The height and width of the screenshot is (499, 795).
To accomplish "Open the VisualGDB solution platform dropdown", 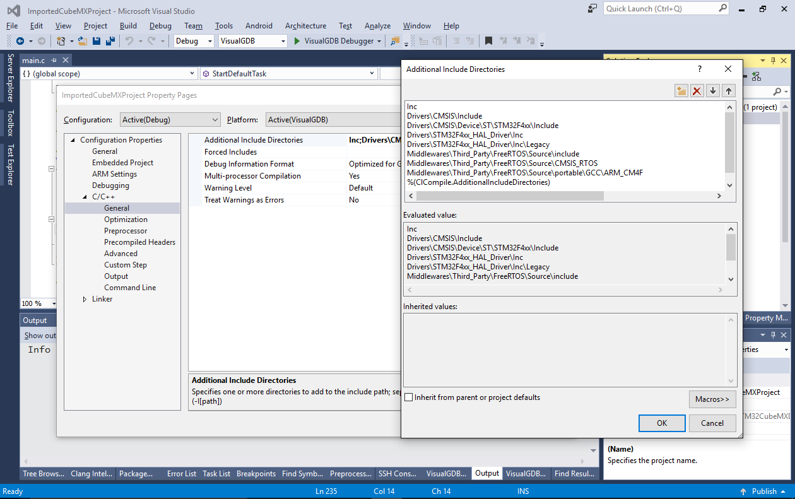I will (x=253, y=41).
